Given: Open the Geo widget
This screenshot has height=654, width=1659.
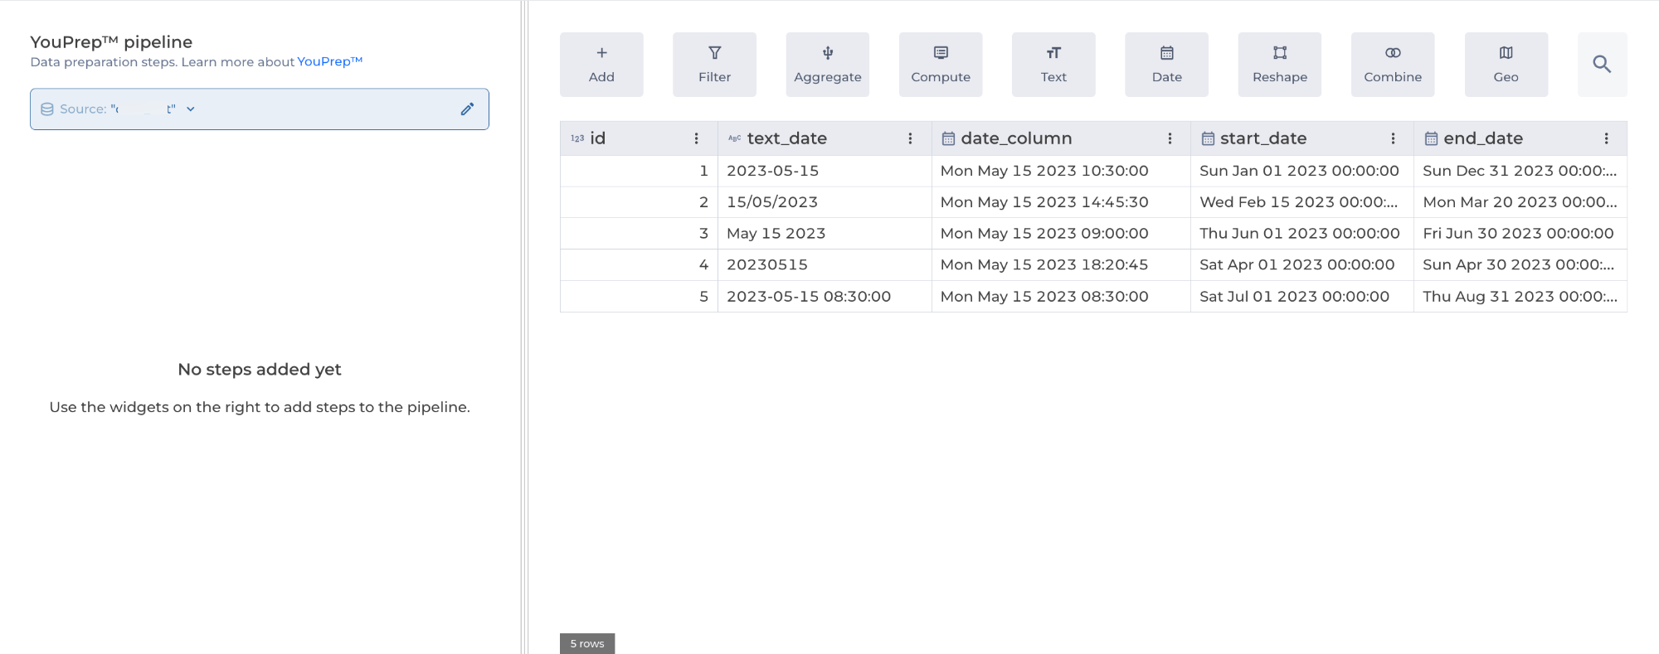Looking at the screenshot, I should point(1506,65).
